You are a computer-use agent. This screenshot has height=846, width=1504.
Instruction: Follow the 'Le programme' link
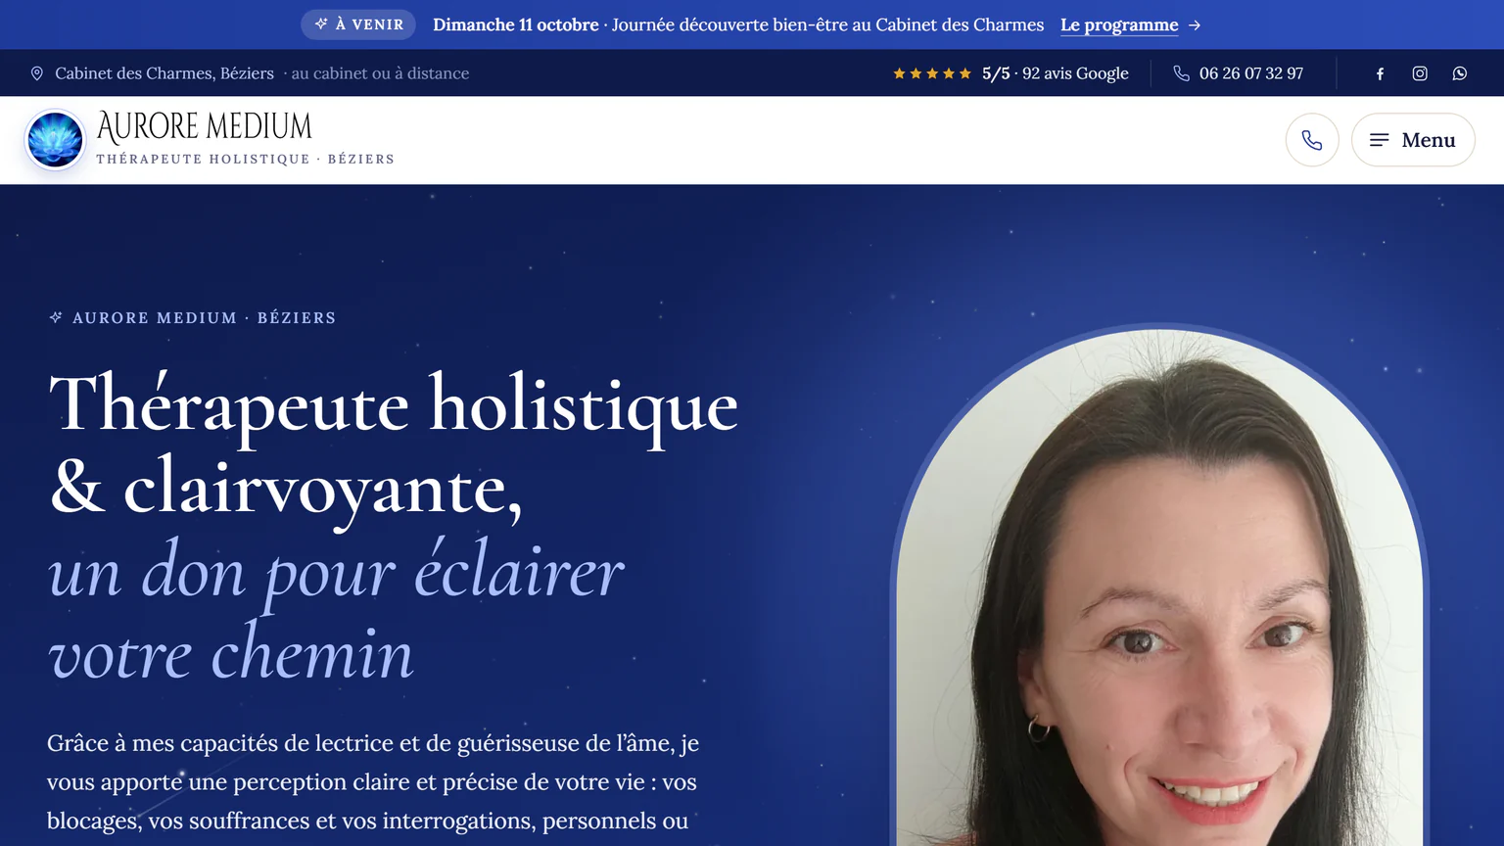pos(1119,25)
